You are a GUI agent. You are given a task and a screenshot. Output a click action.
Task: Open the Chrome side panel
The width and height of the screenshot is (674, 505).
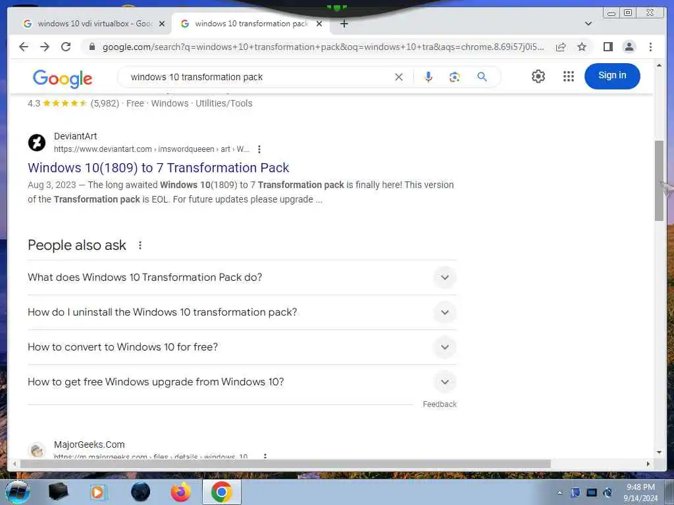[608, 47]
